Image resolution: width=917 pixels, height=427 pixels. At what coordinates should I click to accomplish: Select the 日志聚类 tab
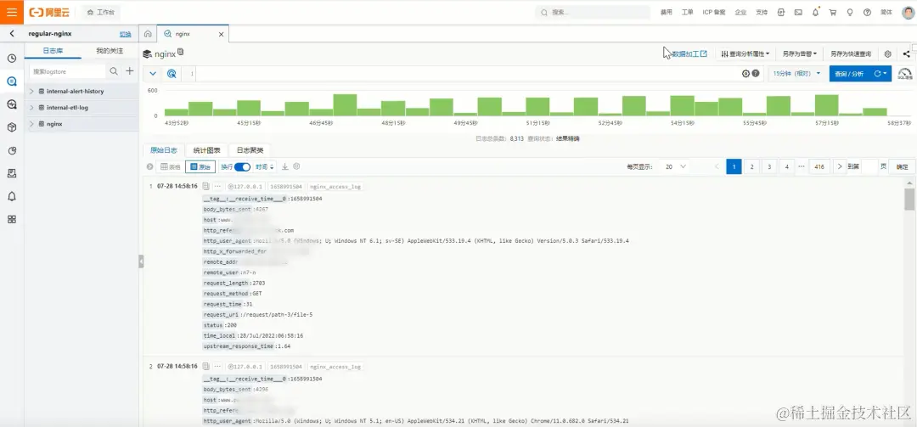click(250, 150)
